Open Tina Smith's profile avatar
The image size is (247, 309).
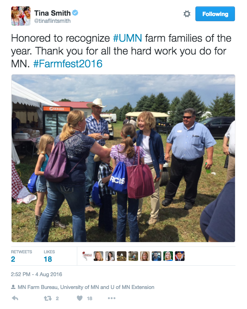[21, 16]
